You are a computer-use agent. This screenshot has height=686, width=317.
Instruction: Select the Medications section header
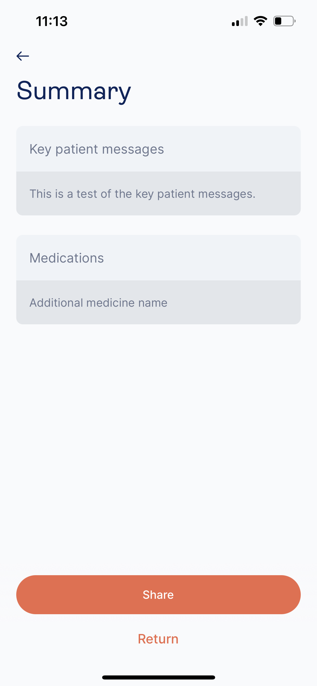tap(158, 258)
